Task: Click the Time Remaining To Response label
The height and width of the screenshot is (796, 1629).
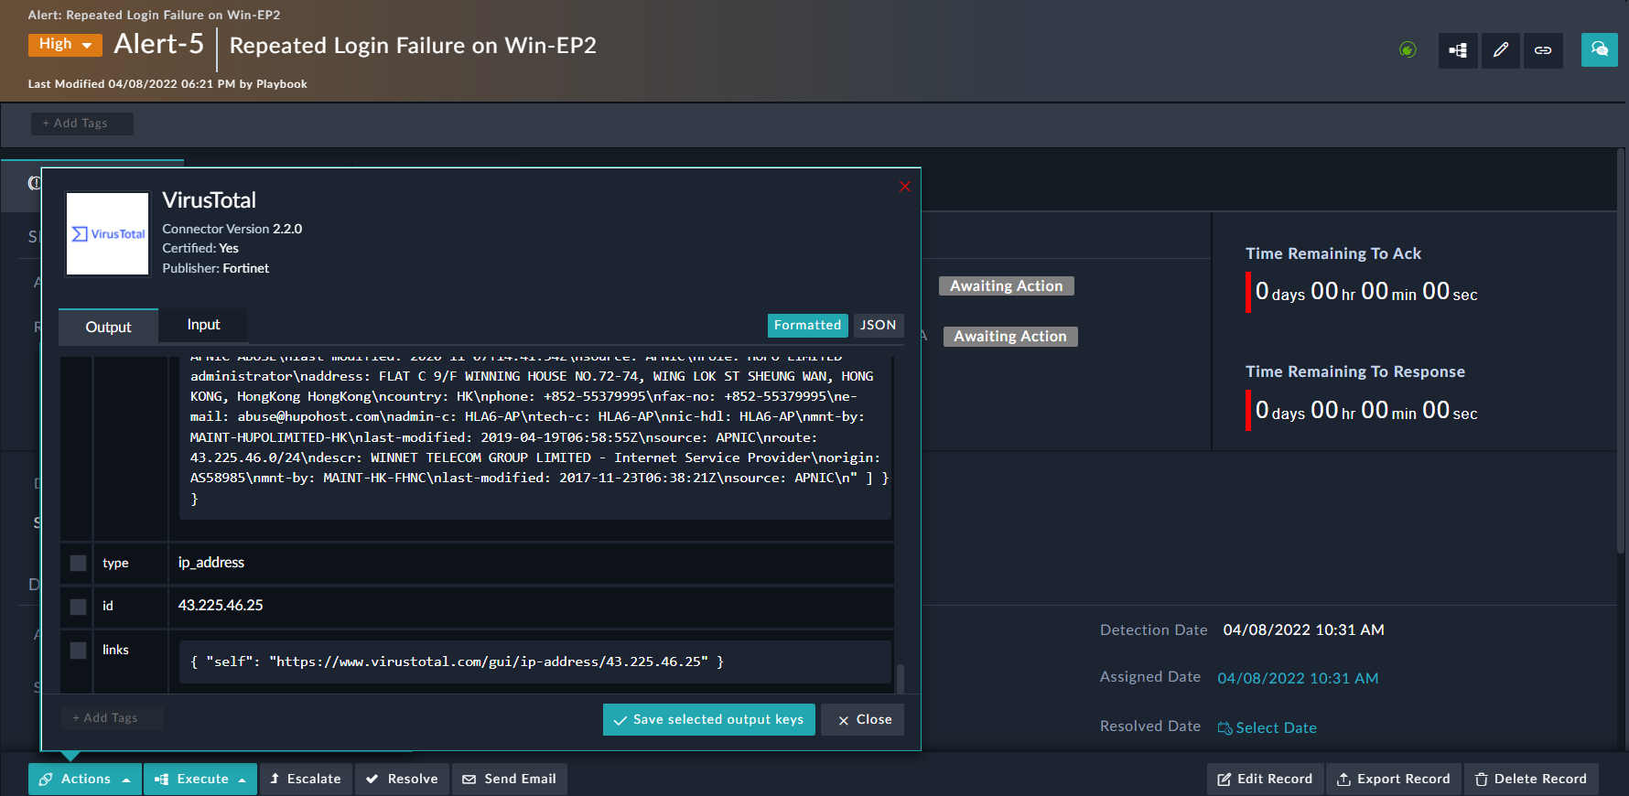Action: (1355, 371)
